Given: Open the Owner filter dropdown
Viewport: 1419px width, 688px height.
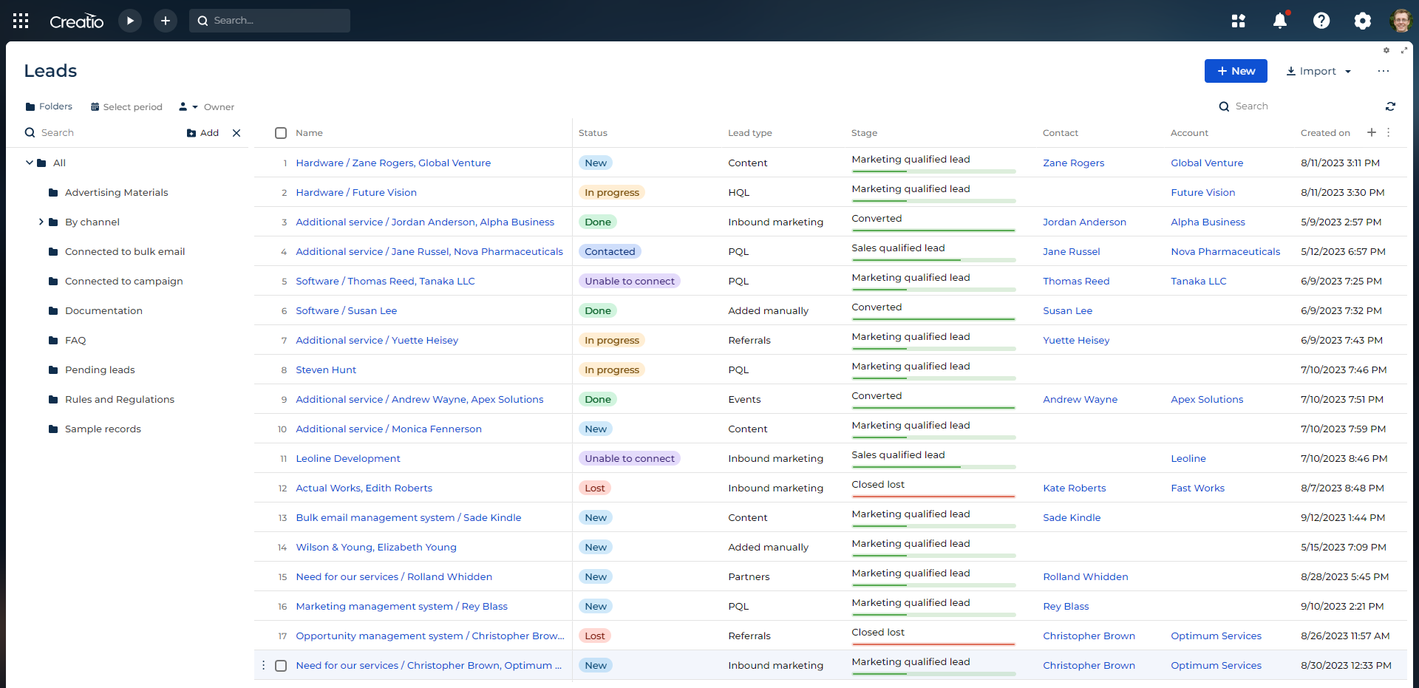Looking at the screenshot, I should (207, 107).
